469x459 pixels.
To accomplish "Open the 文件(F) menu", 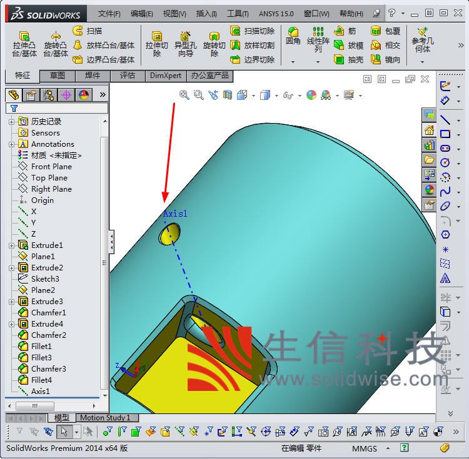I will (109, 14).
